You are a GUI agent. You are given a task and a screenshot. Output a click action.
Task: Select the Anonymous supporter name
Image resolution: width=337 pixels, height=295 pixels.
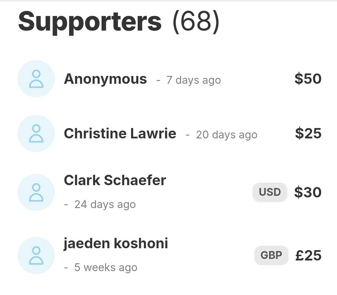coord(105,79)
